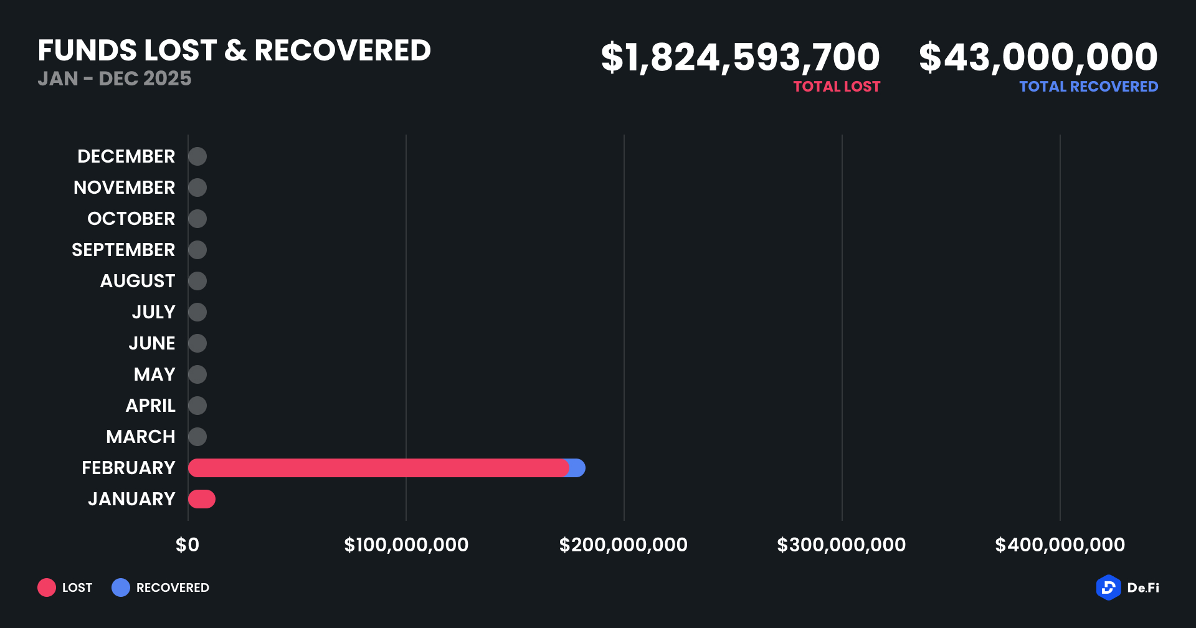Image resolution: width=1196 pixels, height=628 pixels.
Task: Click the November gray dot marker
Action: click(x=197, y=188)
